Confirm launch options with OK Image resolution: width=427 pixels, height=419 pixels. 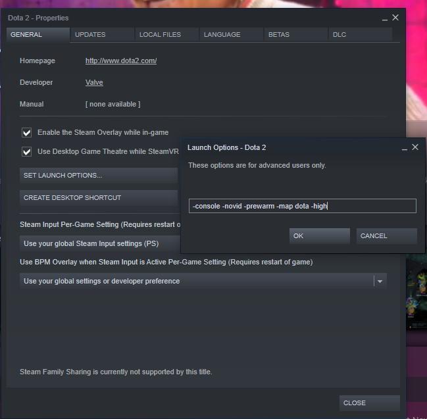320,235
